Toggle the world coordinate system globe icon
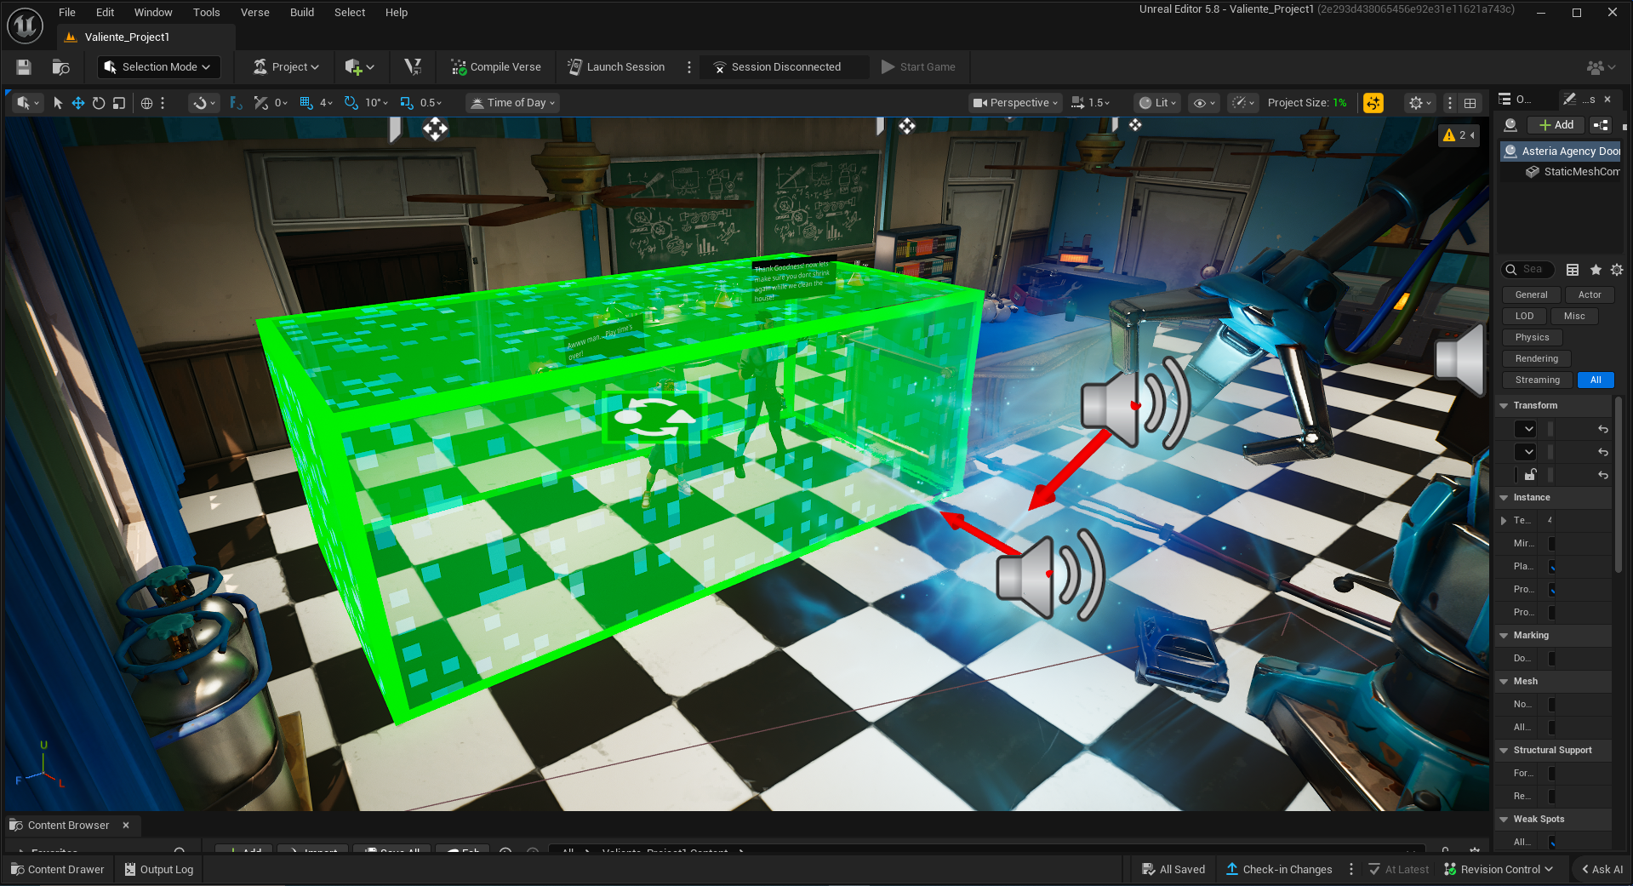Viewport: 1633px width, 886px height. point(146,103)
